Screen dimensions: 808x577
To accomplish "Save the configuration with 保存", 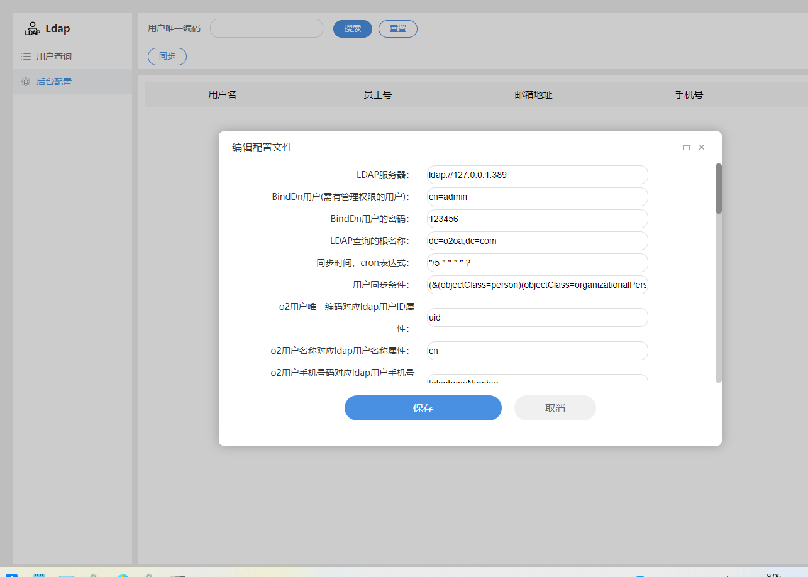I will (x=423, y=408).
